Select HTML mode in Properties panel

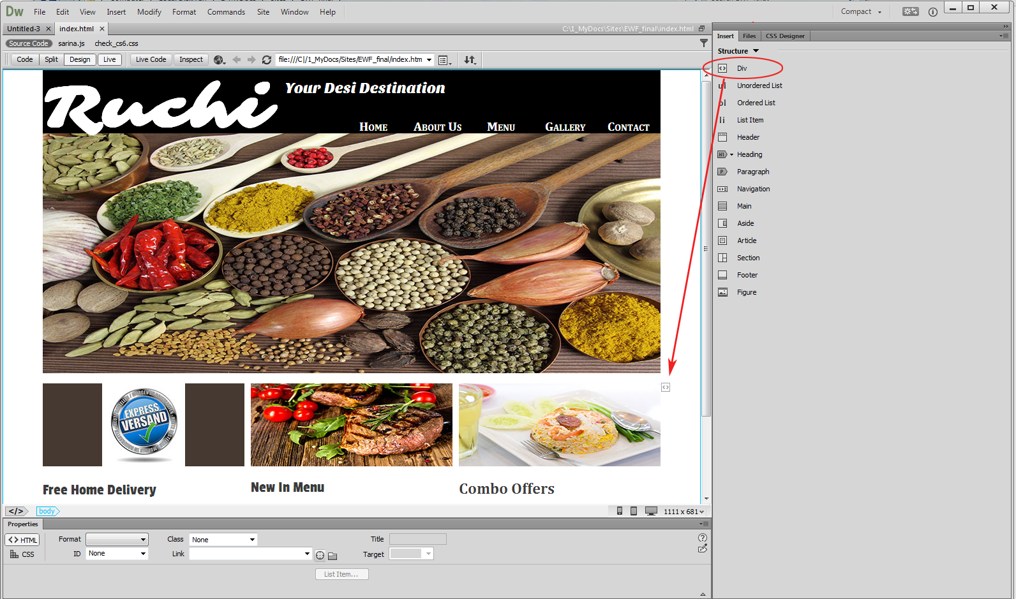coord(22,540)
